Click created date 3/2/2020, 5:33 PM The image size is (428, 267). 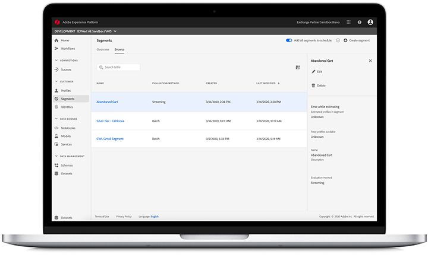pos(218,139)
